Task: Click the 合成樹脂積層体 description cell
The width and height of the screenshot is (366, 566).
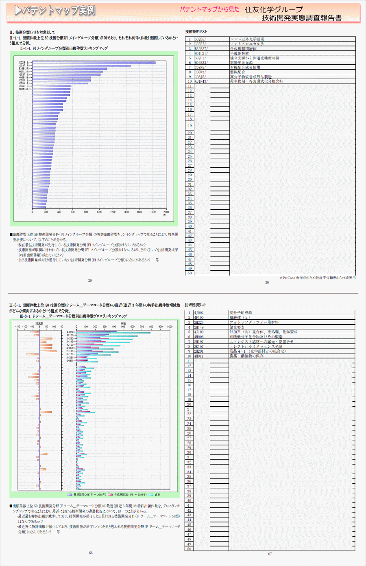Action: tap(292, 48)
